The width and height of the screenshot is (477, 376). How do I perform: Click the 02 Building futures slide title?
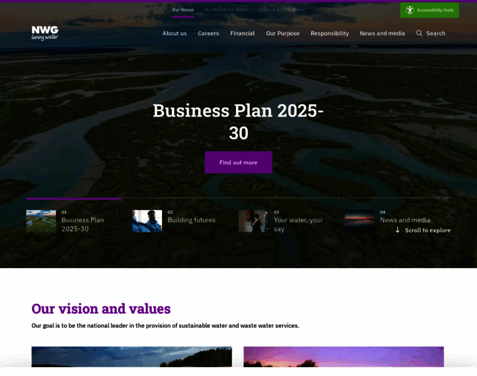191,220
